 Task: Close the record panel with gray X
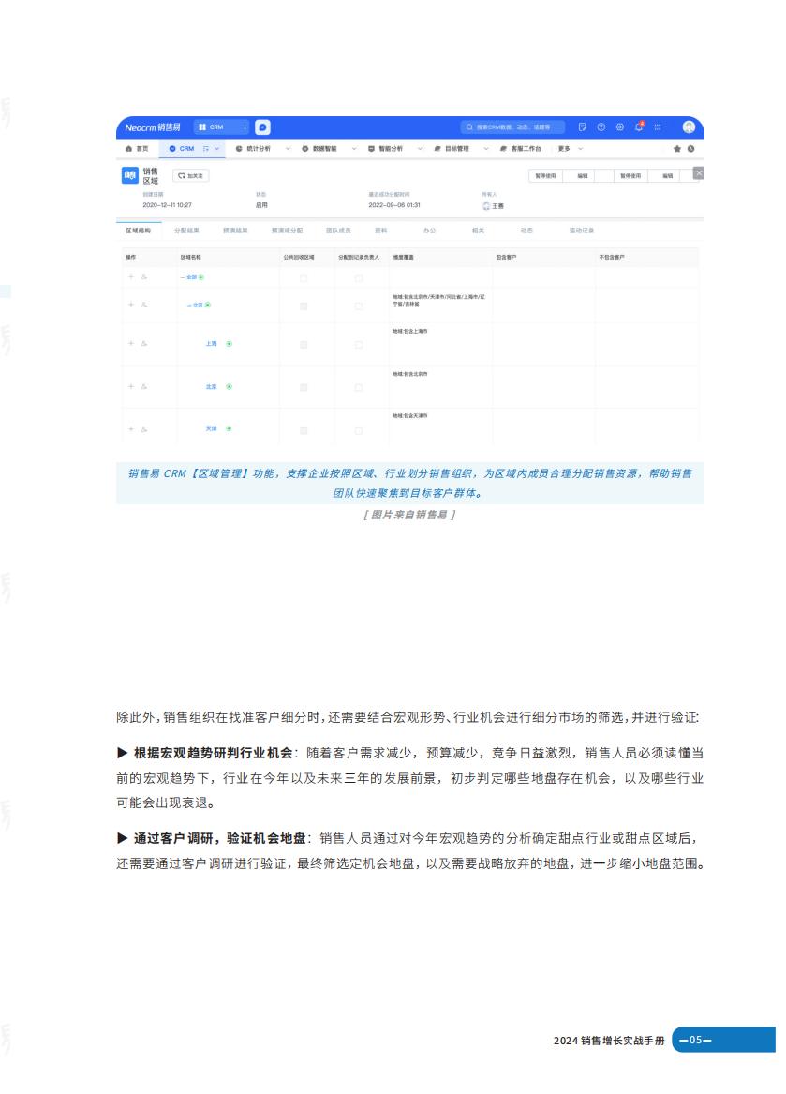[x=699, y=173]
